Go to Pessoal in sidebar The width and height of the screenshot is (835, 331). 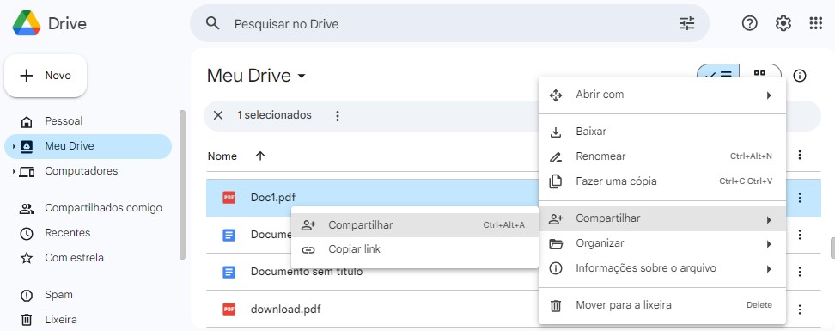click(88, 121)
